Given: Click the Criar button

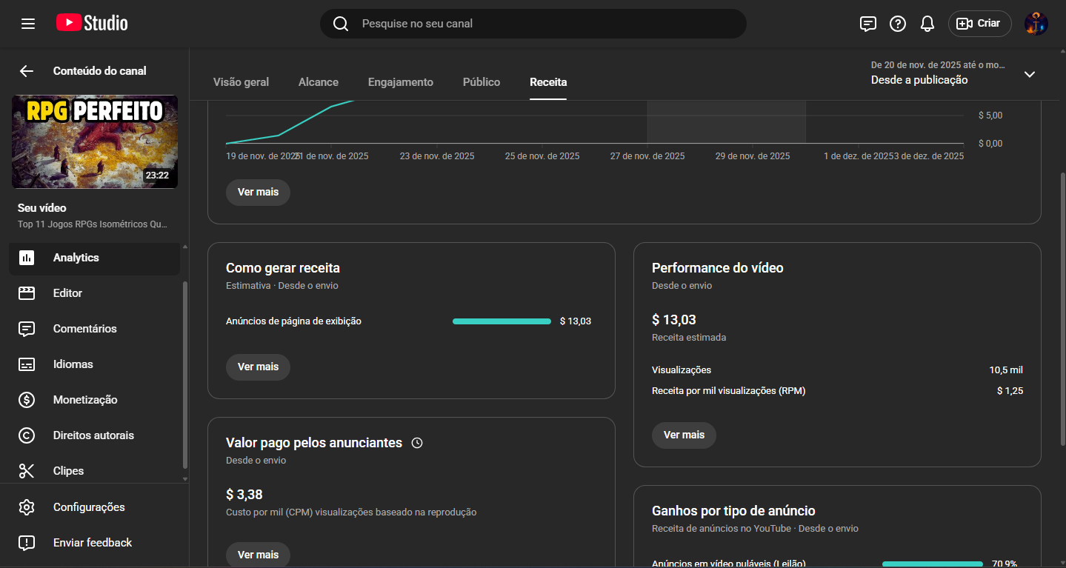Looking at the screenshot, I should pyautogui.click(x=979, y=24).
